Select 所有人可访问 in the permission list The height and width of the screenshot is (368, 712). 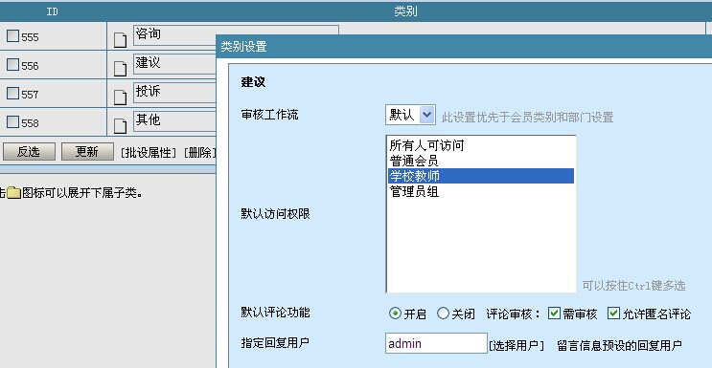click(480, 145)
